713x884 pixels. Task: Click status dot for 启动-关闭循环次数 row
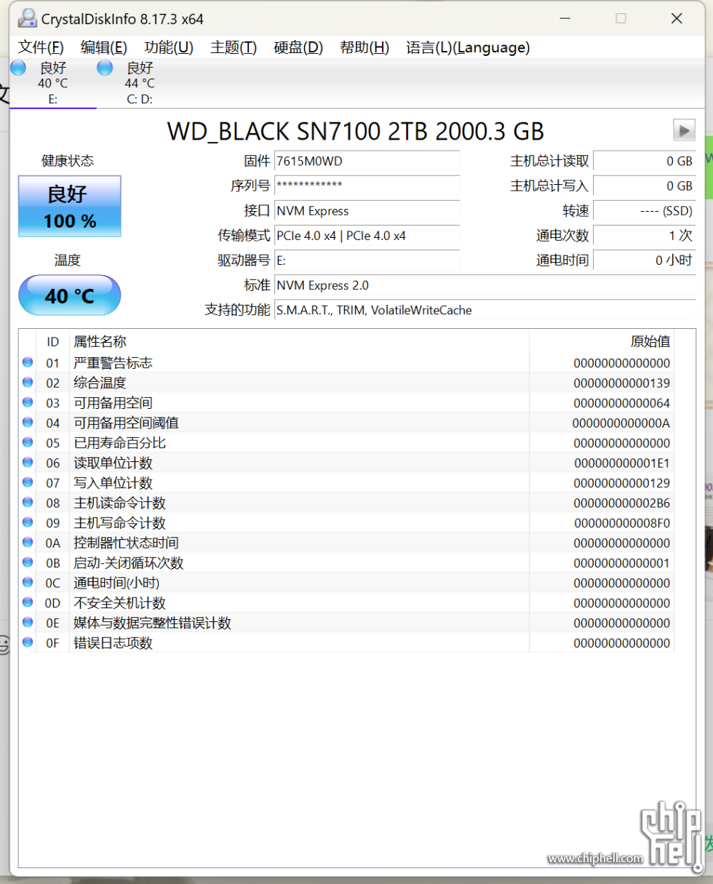point(28,562)
